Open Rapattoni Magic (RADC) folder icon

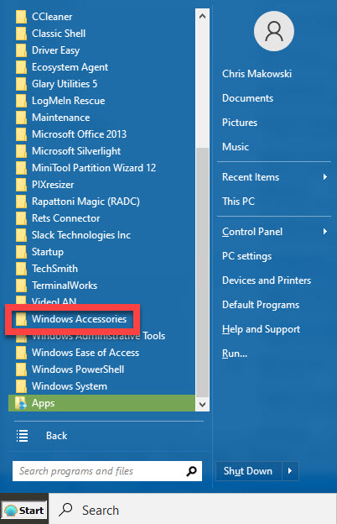point(21,202)
